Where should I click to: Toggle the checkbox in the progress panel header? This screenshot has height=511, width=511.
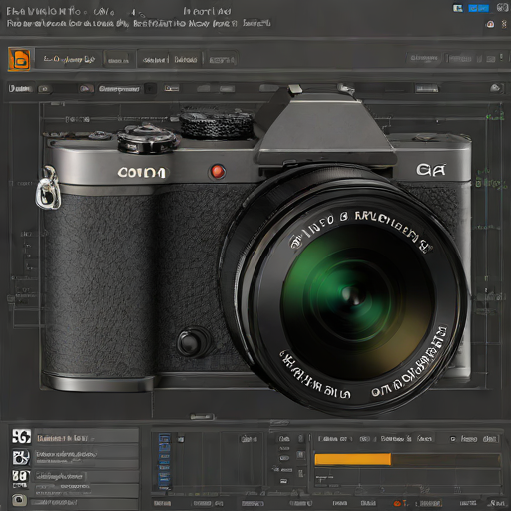coord(453,439)
